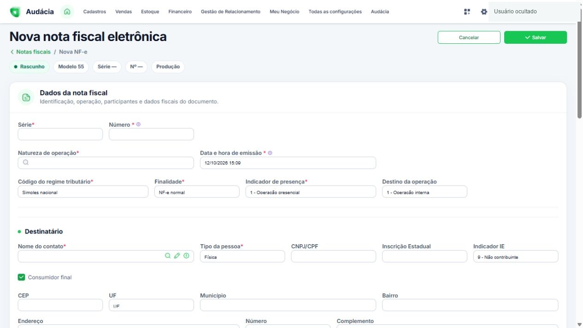Click the Usuário ocultado user area
The height and width of the screenshot is (328, 583).
click(x=534, y=12)
